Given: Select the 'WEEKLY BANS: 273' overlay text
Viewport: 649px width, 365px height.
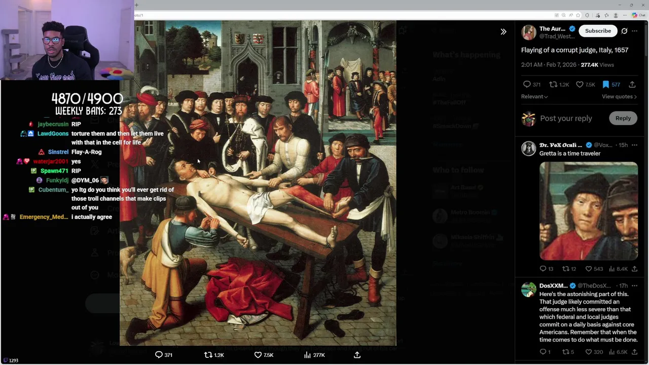Looking at the screenshot, I should 89,111.
